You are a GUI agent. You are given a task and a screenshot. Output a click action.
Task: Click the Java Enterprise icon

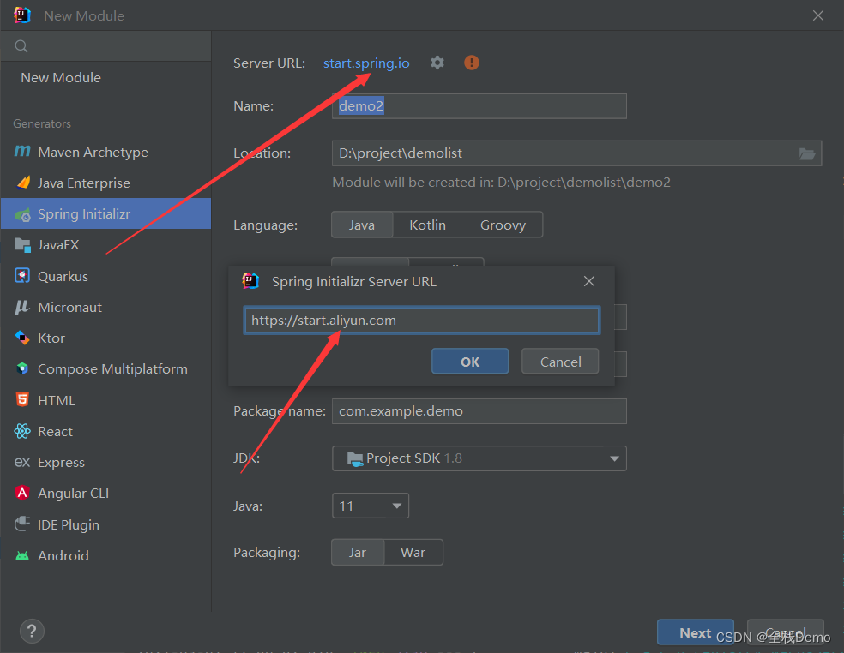coord(22,183)
